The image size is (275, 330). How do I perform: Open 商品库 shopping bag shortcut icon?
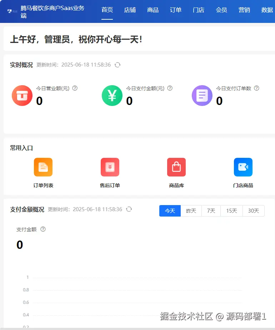176,167
